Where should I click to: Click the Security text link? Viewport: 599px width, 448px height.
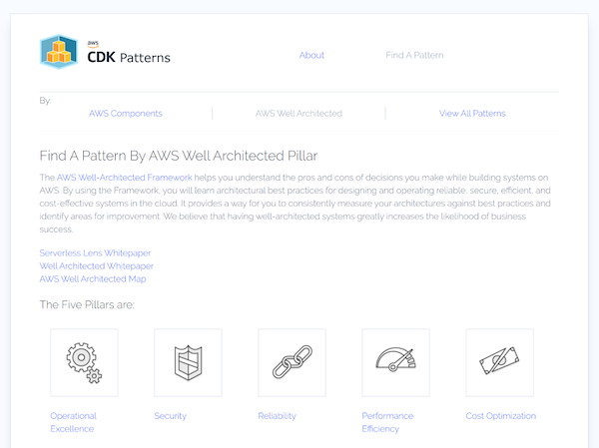[x=170, y=416]
